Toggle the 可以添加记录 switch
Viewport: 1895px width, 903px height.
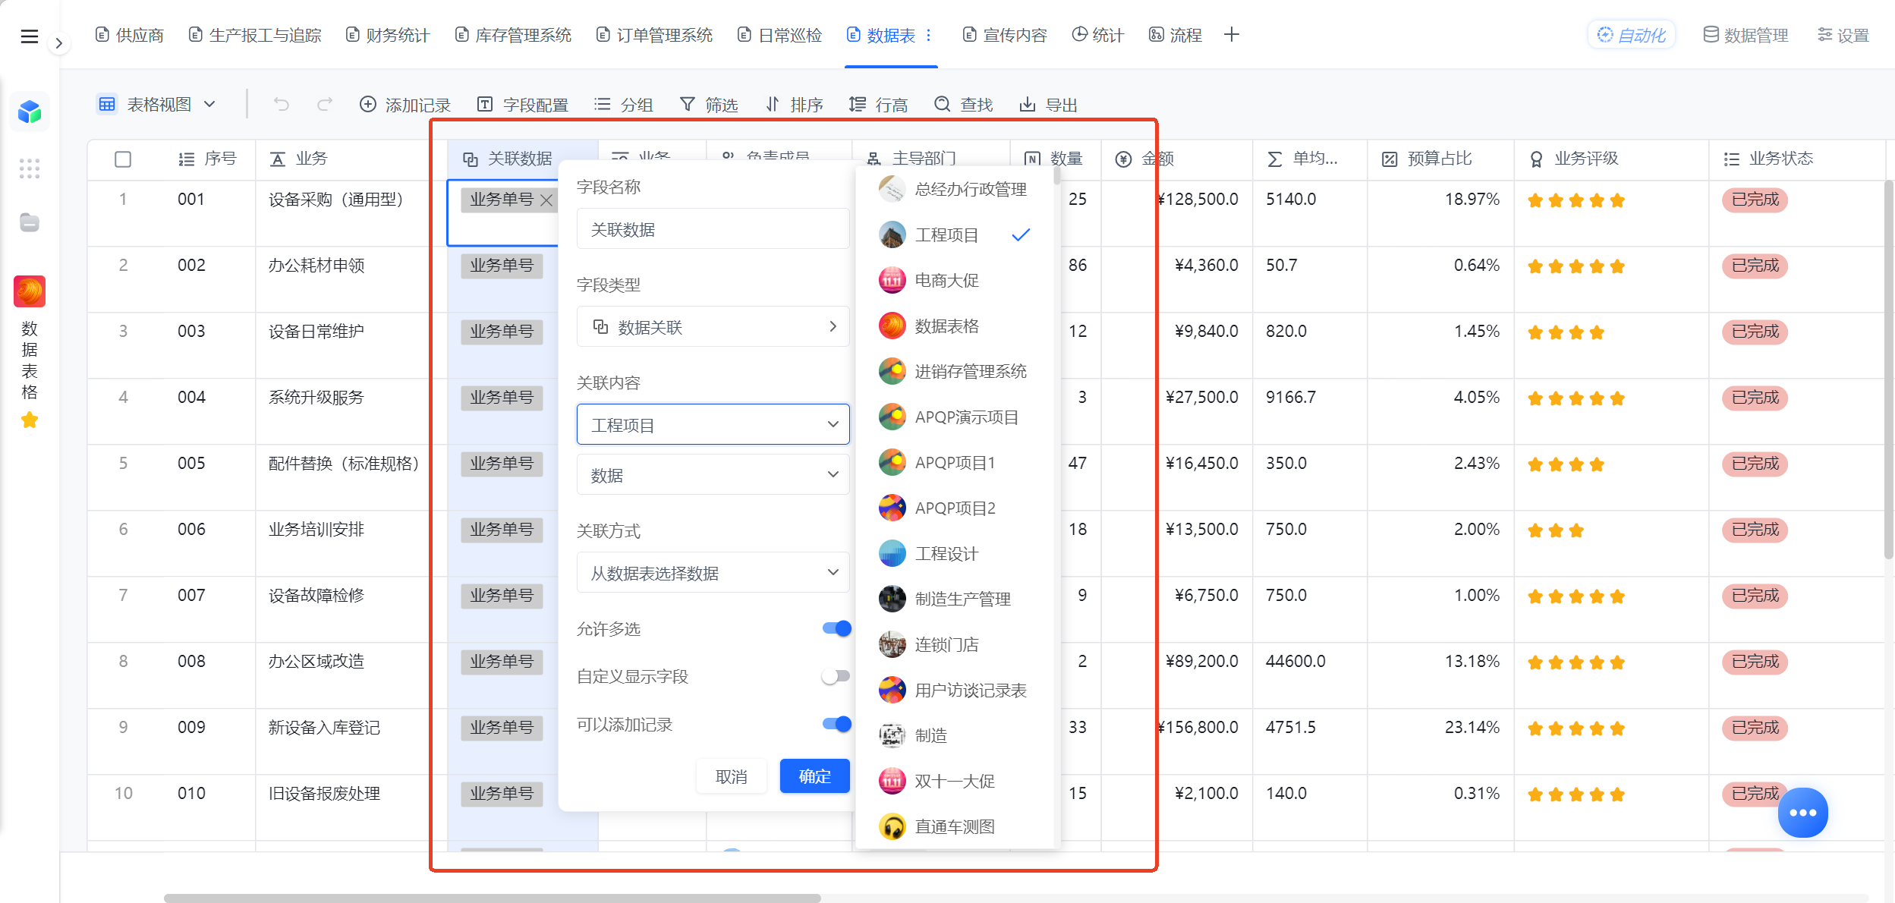(836, 724)
